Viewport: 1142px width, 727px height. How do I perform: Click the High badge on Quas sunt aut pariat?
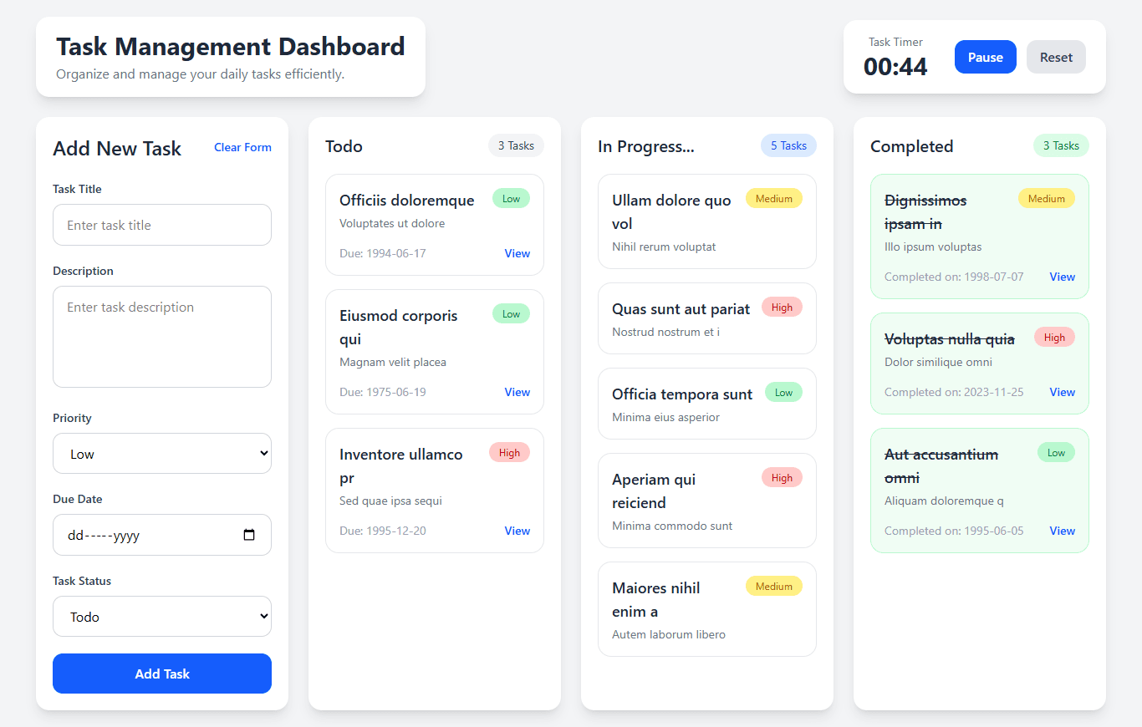pyautogui.click(x=782, y=308)
